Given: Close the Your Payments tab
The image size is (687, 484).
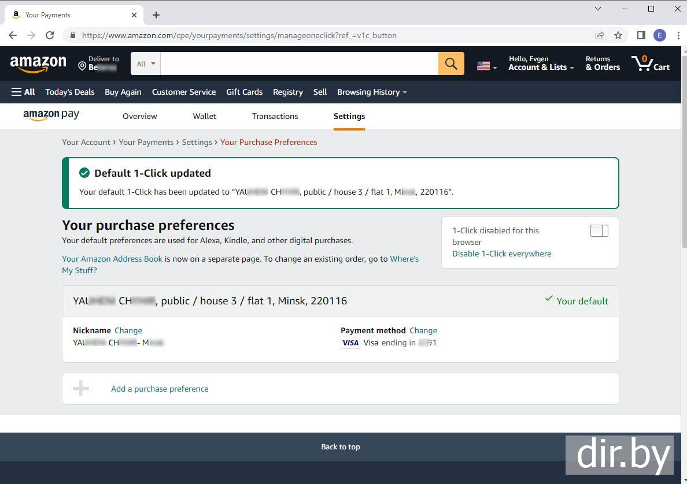Looking at the screenshot, I should pyautogui.click(x=134, y=16).
